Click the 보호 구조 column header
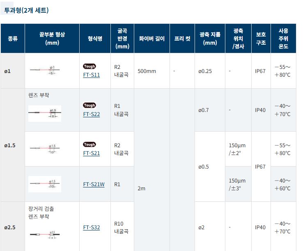The width and height of the screenshot is (305, 251). pos(261,39)
